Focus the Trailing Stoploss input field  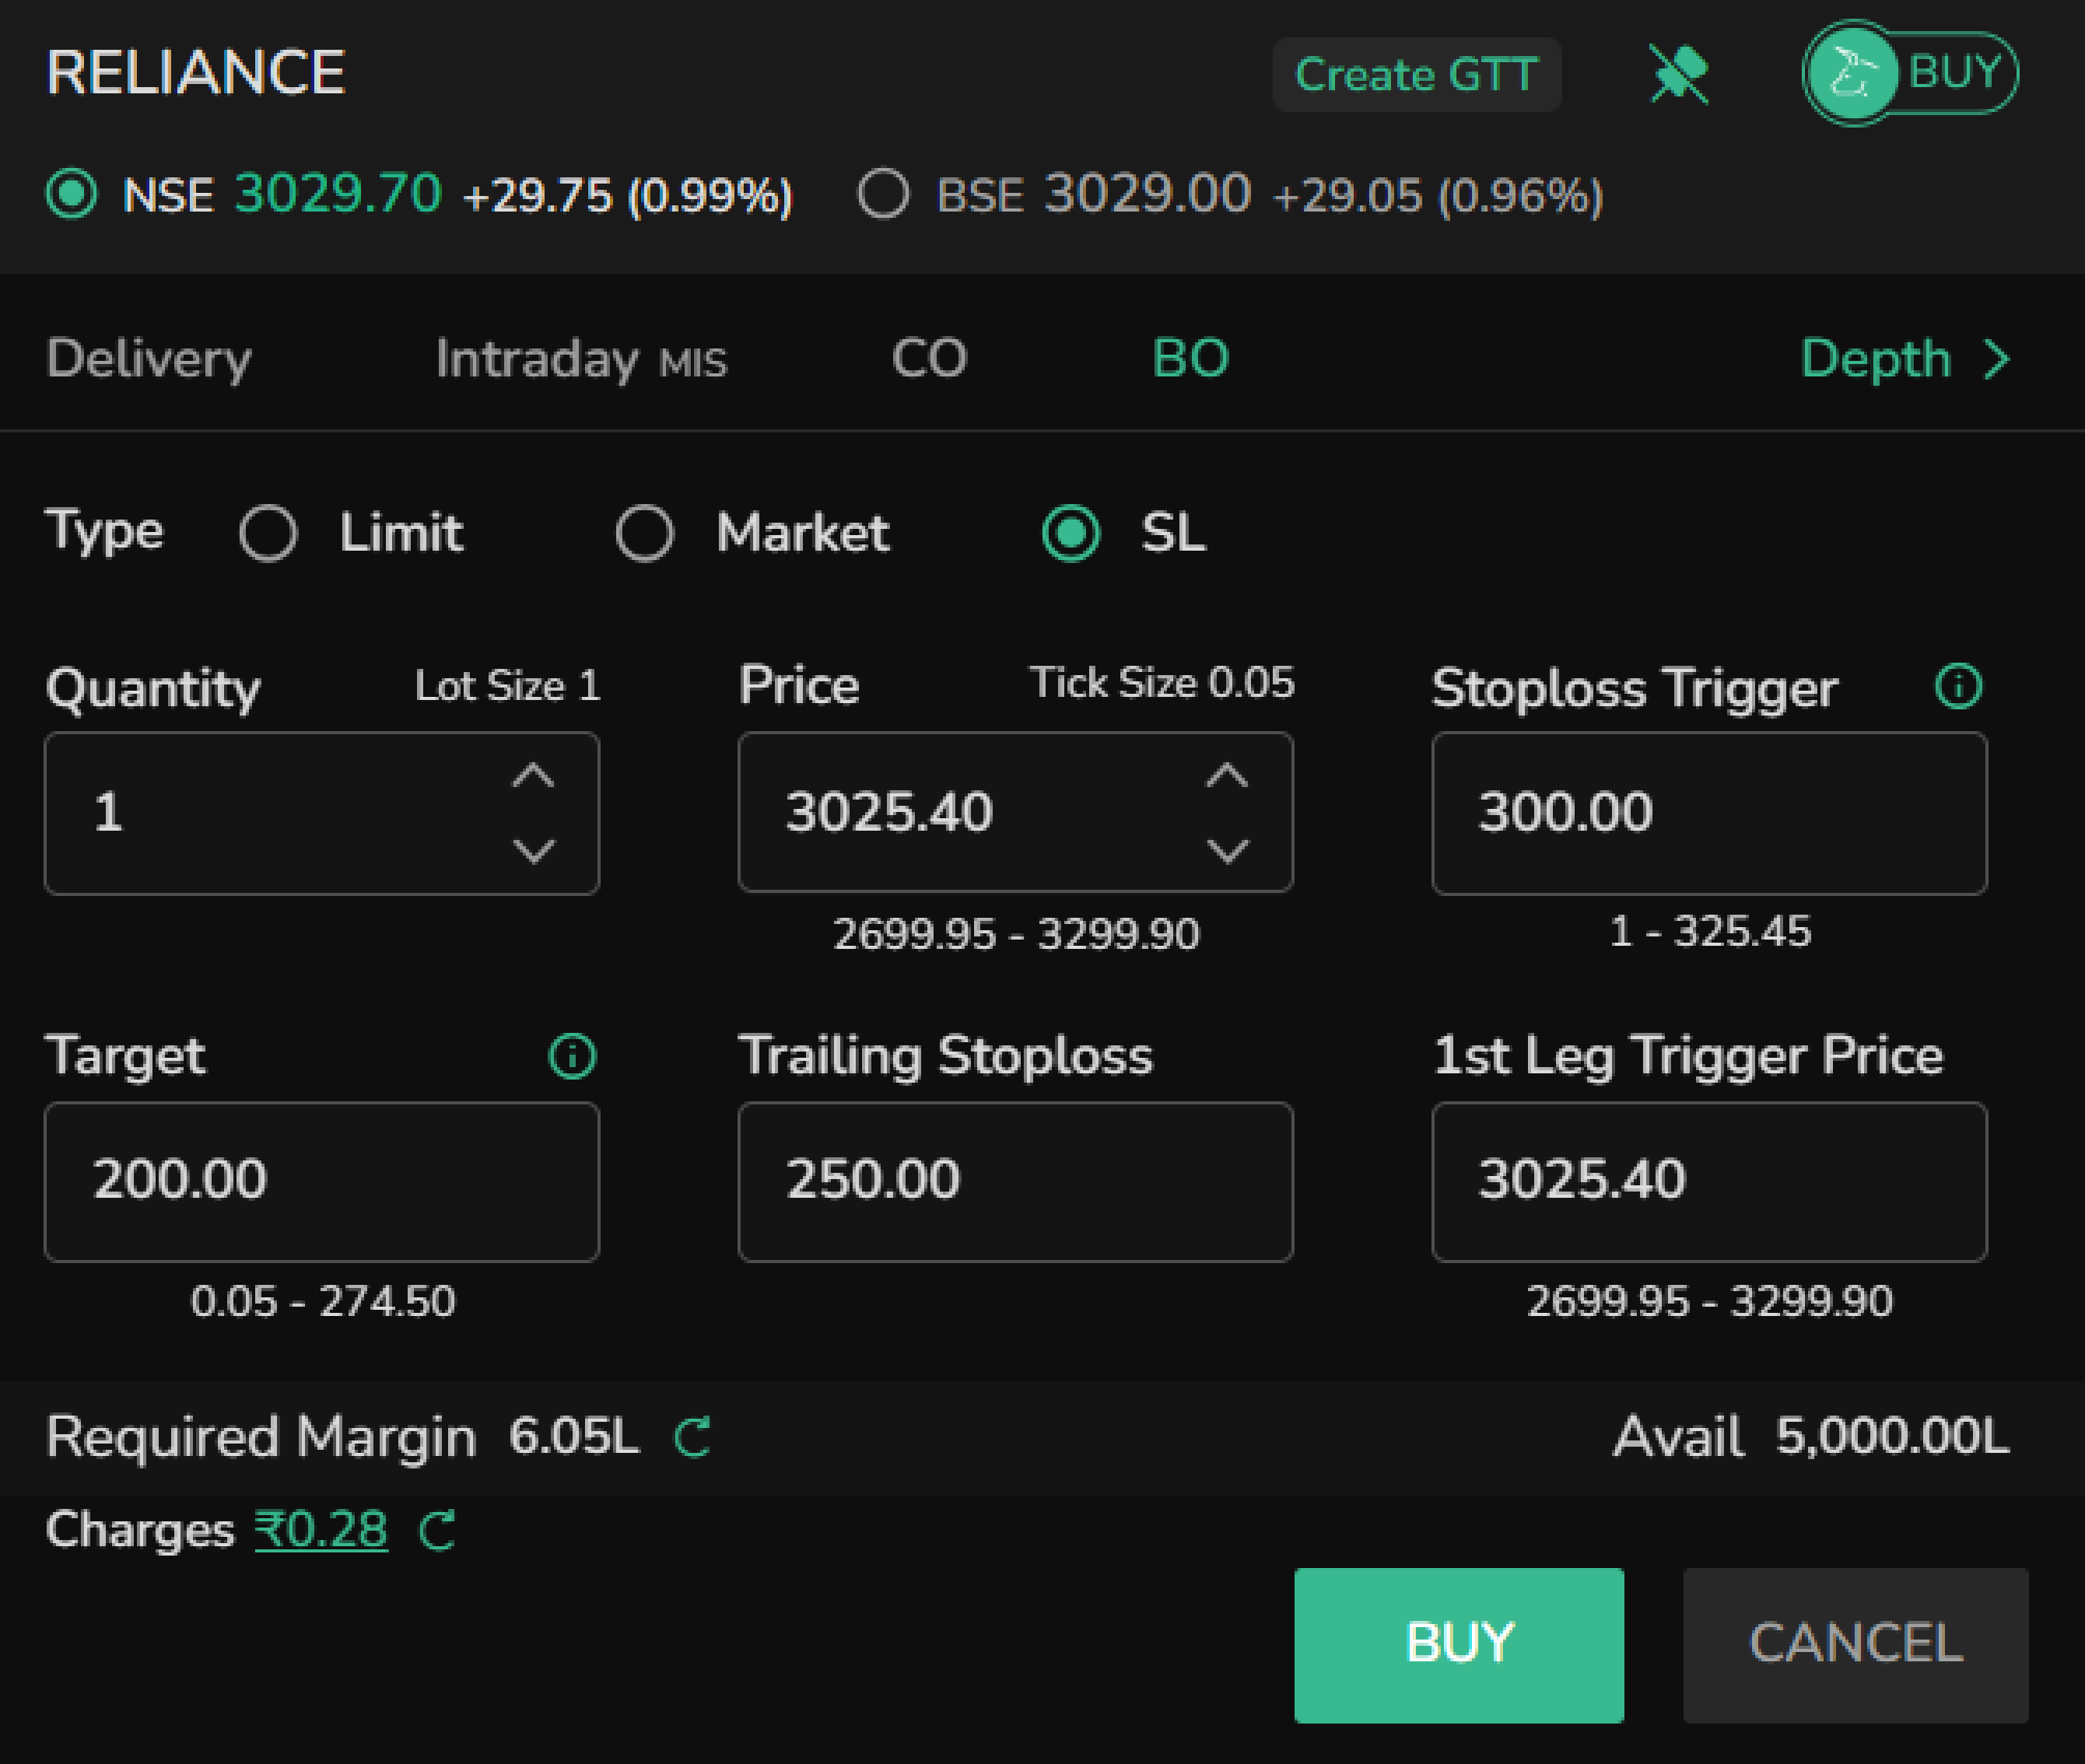point(1015,1181)
